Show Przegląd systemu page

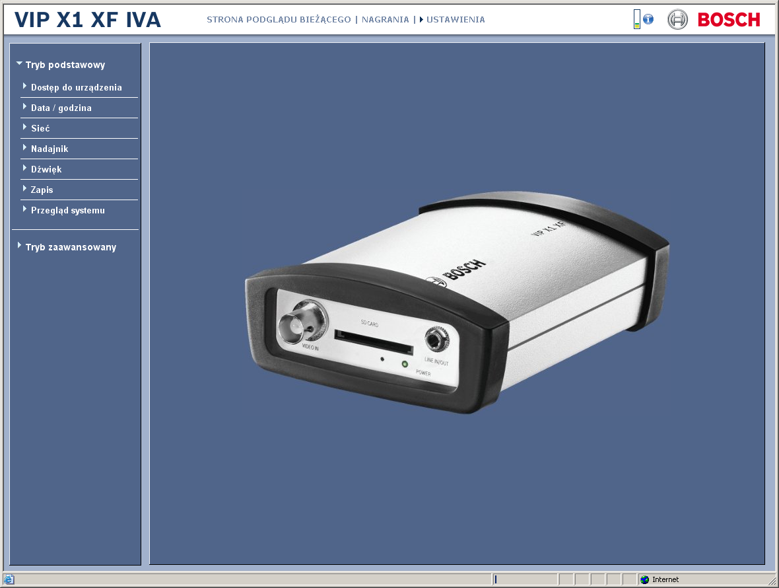tap(68, 210)
